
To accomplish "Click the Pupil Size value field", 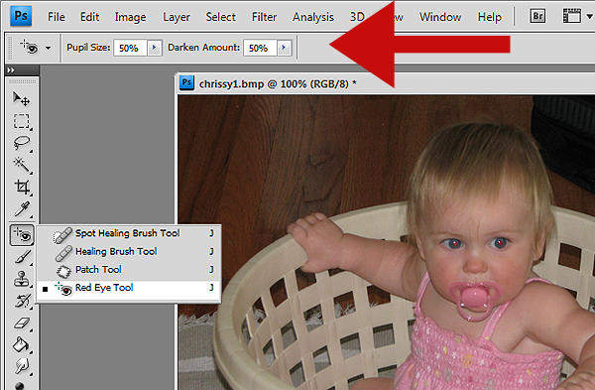I will click(130, 48).
